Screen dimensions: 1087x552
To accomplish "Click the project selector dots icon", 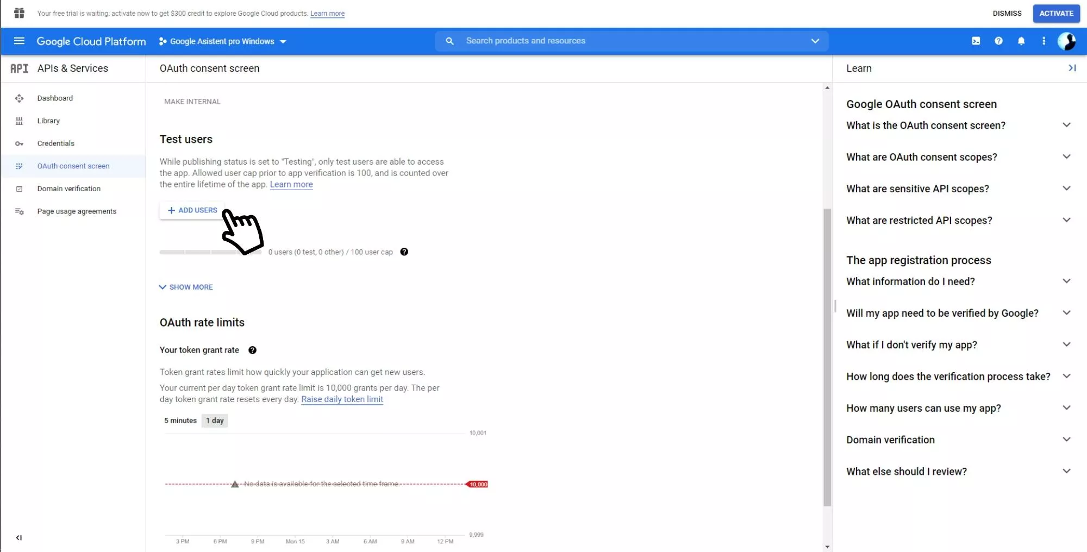I will (x=163, y=41).
